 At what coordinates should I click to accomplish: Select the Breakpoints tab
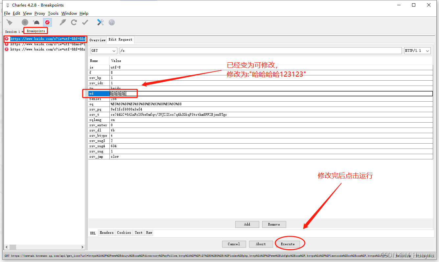(36, 31)
